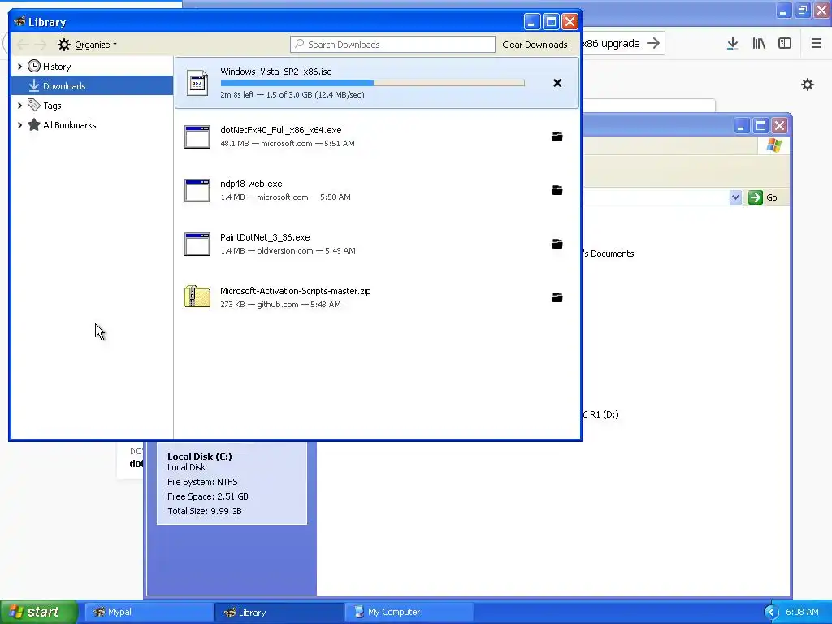832x624 pixels.
Task: Show hidden tray icons arrow
Action: 770,612
